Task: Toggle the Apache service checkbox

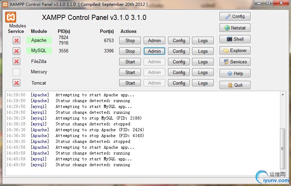Action: click(16, 40)
